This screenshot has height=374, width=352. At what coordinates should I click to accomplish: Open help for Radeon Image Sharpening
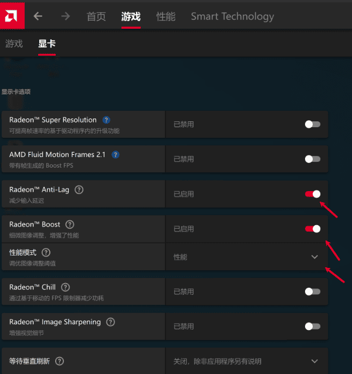(110, 322)
